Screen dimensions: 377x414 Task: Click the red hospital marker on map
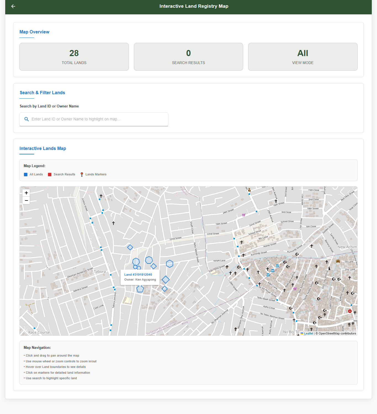[x=350, y=311]
